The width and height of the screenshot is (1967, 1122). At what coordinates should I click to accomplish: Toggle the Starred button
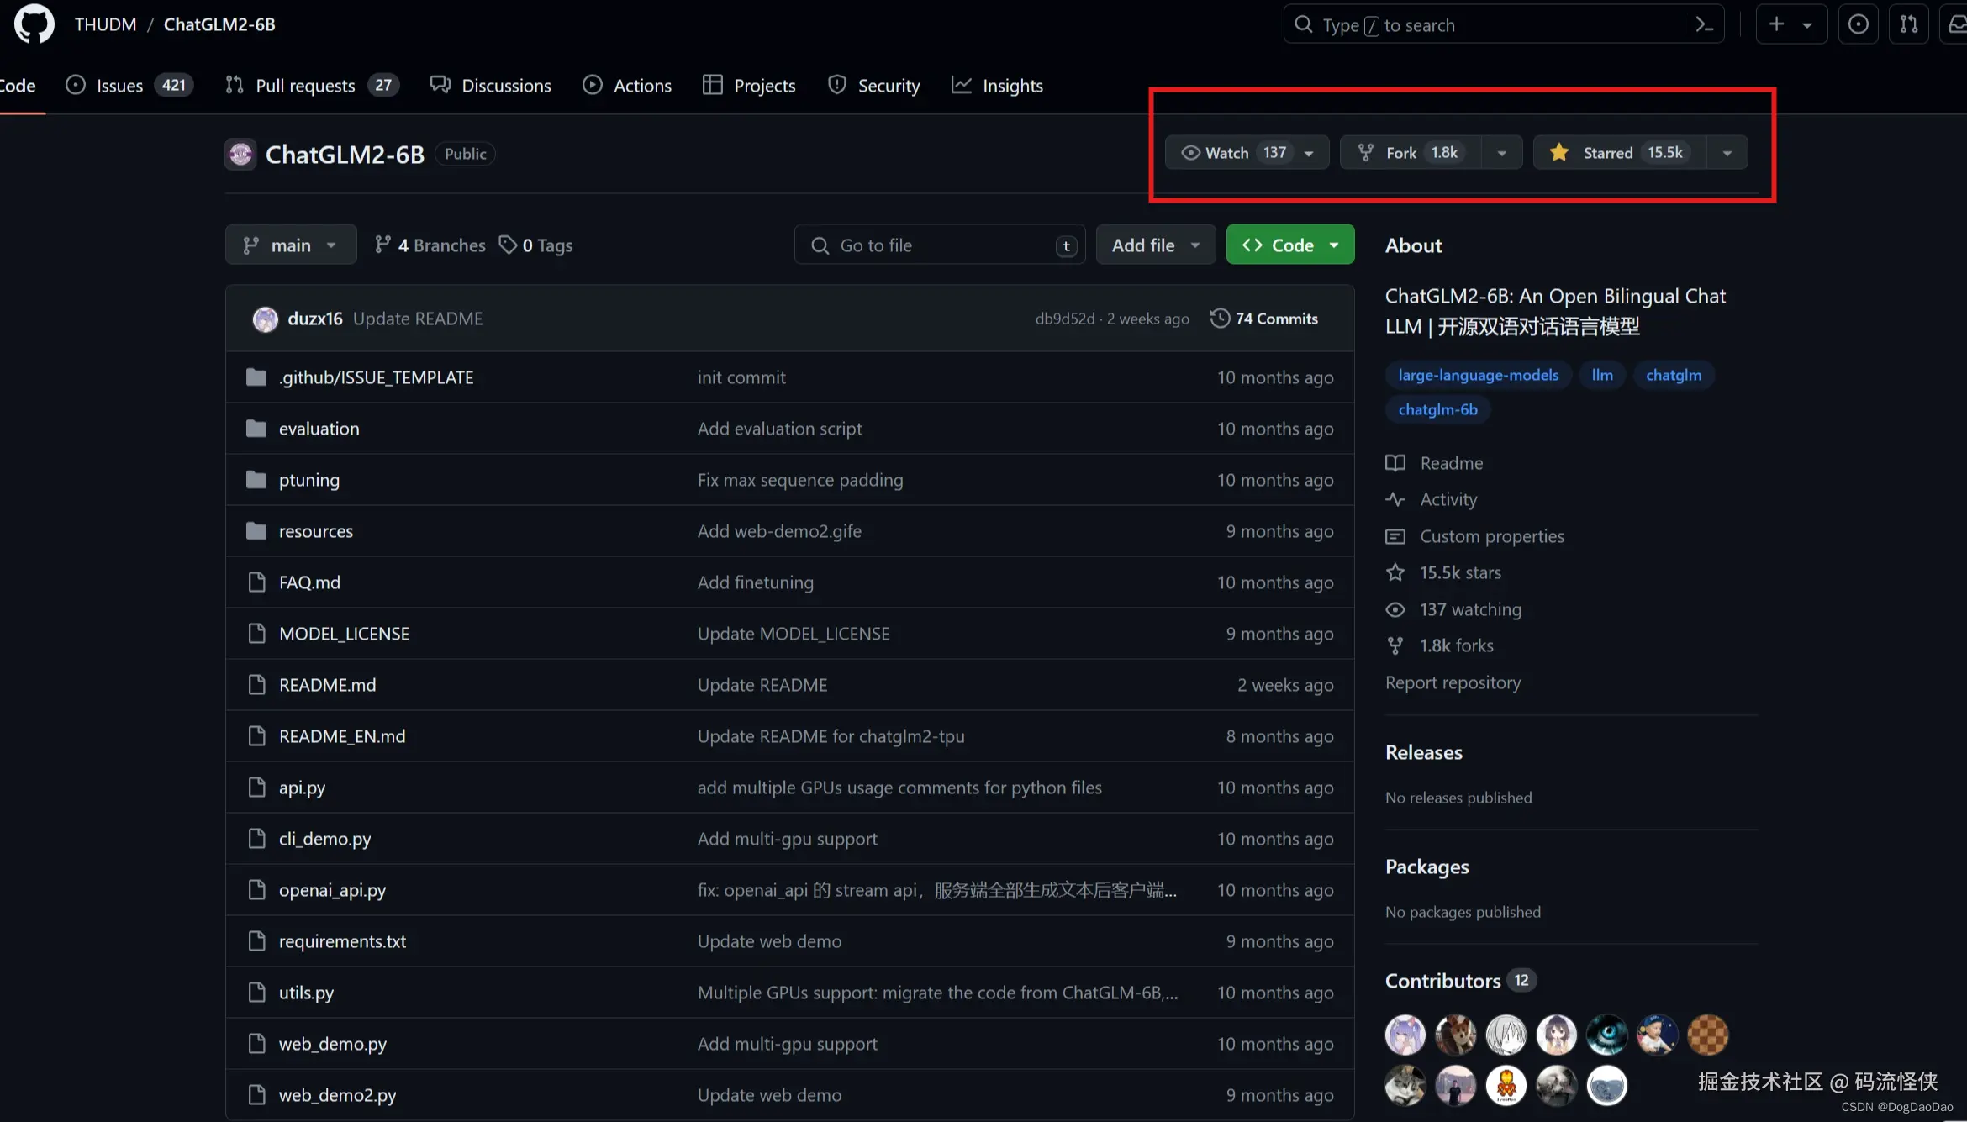(x=1620, y=152)
